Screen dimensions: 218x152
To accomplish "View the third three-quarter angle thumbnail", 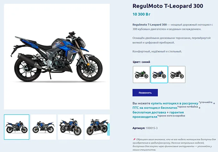I will coord(71,127).
